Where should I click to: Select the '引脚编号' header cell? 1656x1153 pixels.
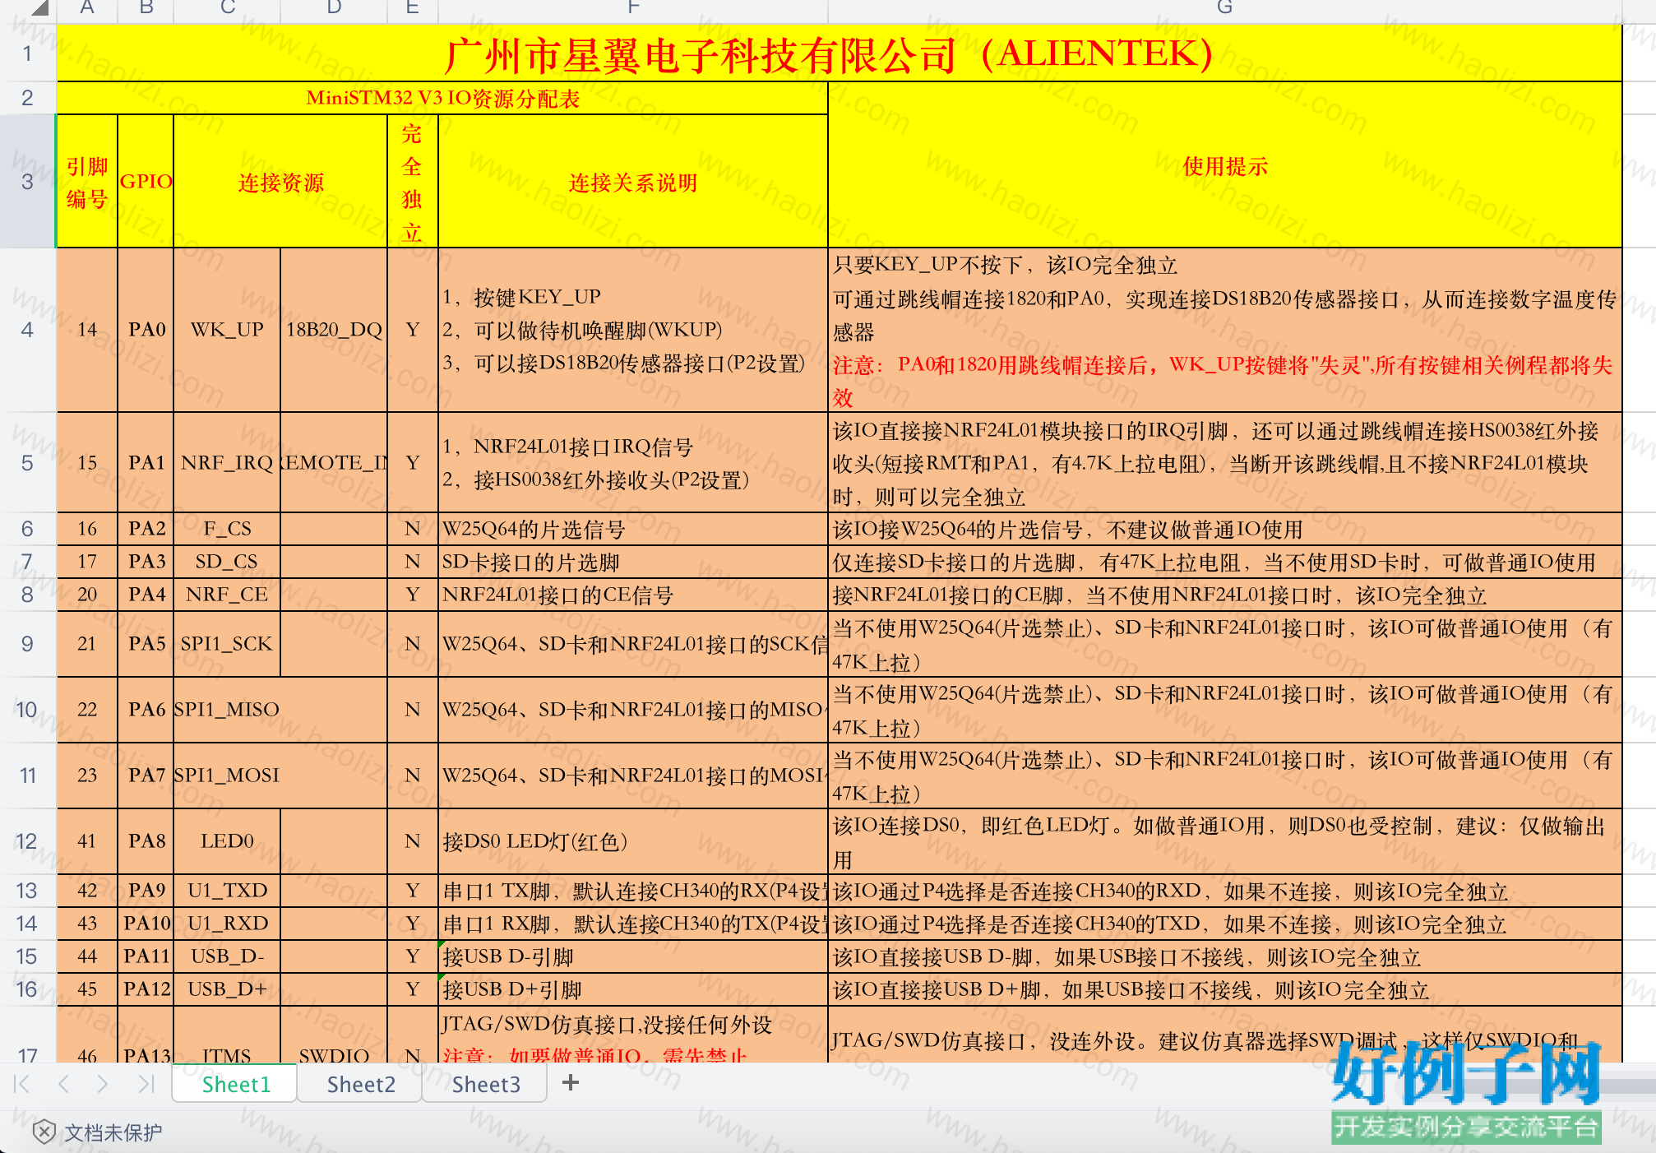click(87, 182)
